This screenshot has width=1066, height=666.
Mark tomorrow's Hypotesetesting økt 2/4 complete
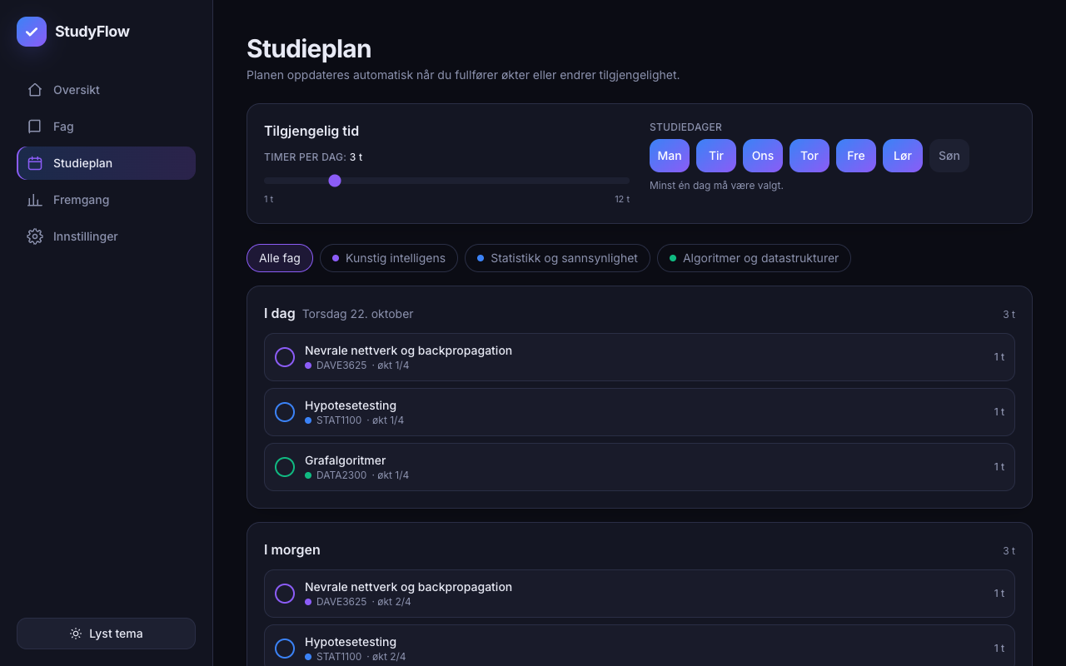[285, 649]
